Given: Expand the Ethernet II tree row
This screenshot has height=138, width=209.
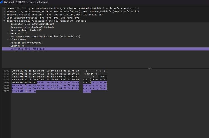Looking at the screenshot, I should [4, 12].
